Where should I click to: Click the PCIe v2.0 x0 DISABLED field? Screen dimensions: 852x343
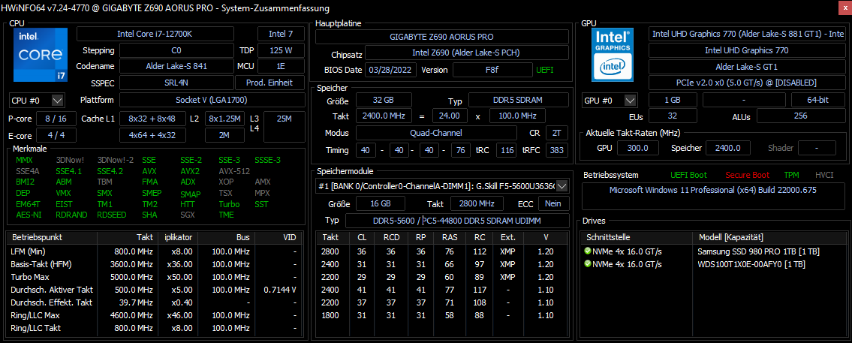[747, 83]
